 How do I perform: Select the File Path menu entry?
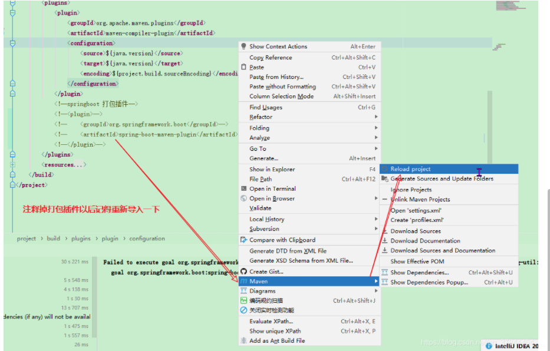pyautogui.click(x=309, y=179)
